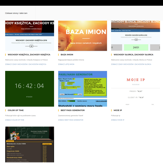Follow the Zobacz Color of Time link
Image resolution: width=163 pixels, height=163 pixels.
click(x=15, y=120)
